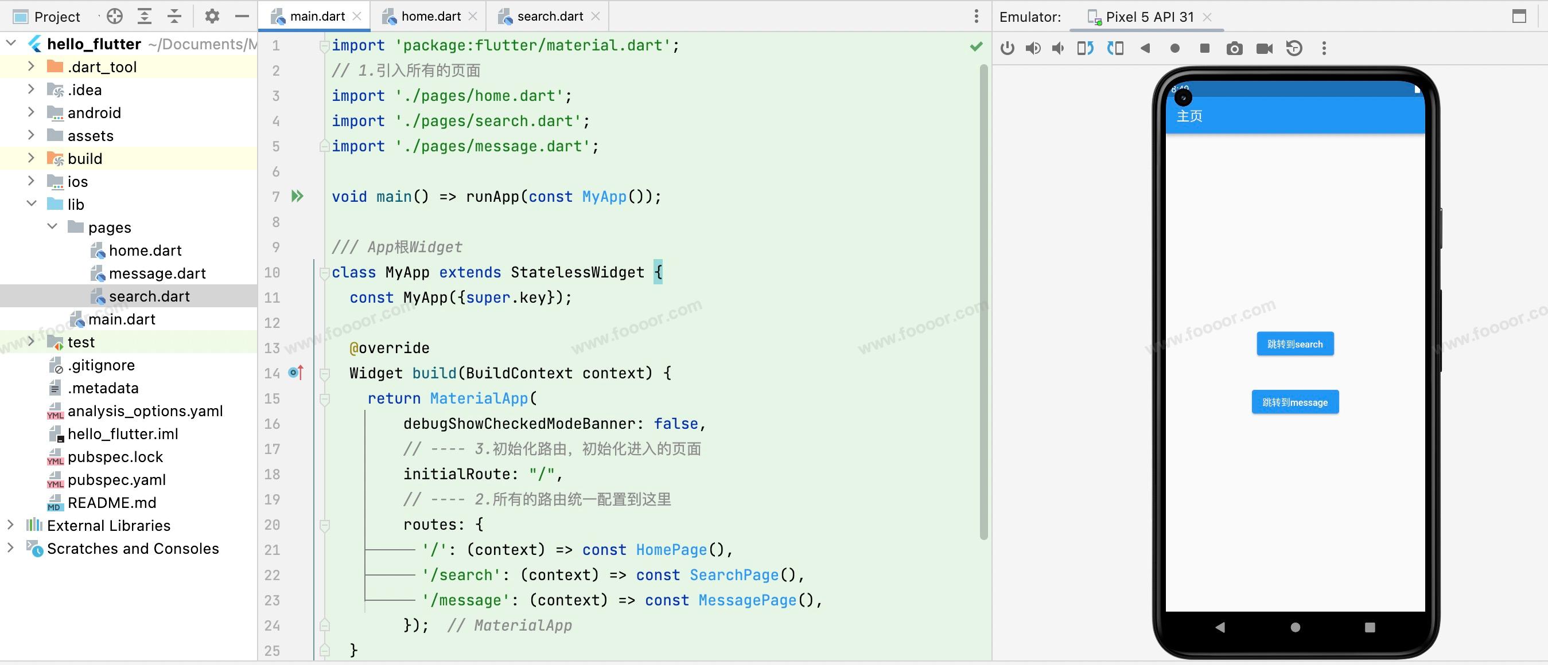The height and width of the screenshot is (665, 1548).
Task: Click the editor vertical scrollbar
Action: (x=983, y=300)
